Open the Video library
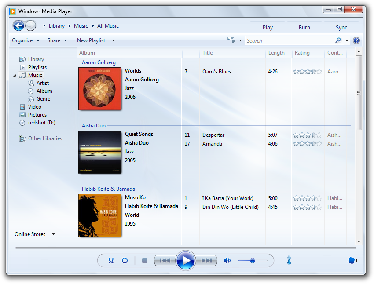 point(35,107)
